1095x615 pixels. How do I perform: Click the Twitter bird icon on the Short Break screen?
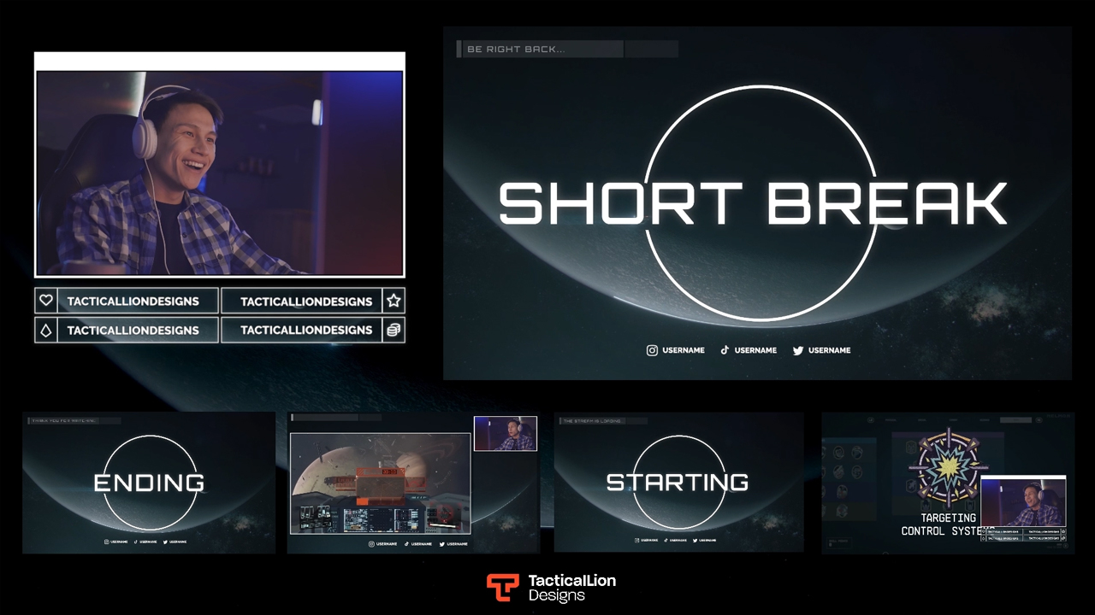pyautogui.click(x=798, y=350)
